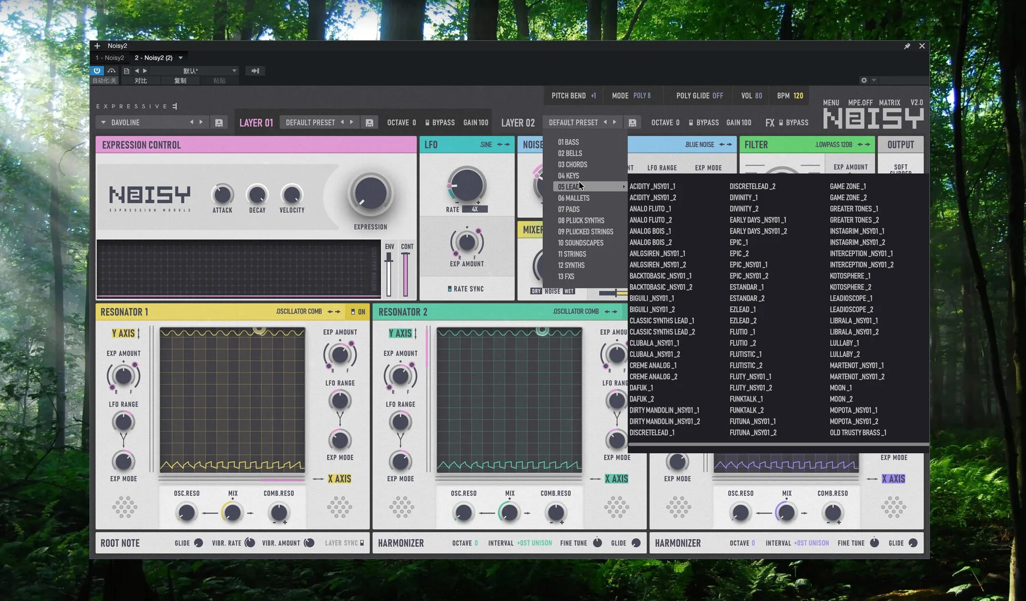The image size is (1026, 601).
Task: Save the Layer 01 preset with disk icon
Action: pyautogui.click(x=369, y=122)
